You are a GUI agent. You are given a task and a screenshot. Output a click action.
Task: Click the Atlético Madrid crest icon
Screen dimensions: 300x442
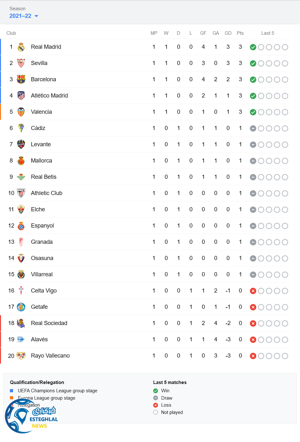coord(21,96)
